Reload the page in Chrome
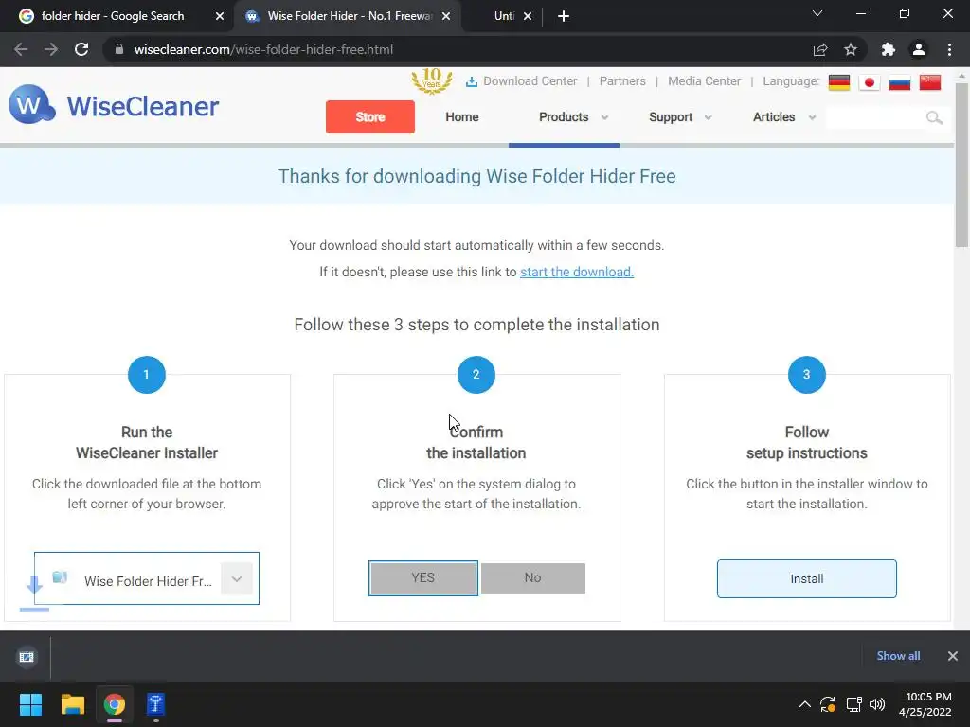The height and width of the screenshot is (727, 970). pos(81,49)
